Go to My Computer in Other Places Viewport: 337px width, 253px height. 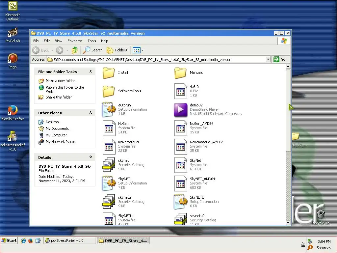coord(56,135)
